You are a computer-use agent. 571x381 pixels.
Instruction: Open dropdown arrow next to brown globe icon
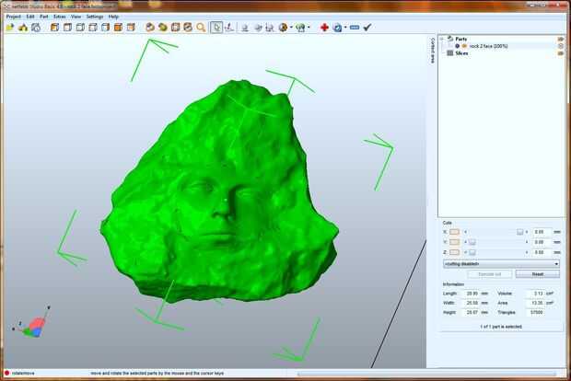click(291, 28)
